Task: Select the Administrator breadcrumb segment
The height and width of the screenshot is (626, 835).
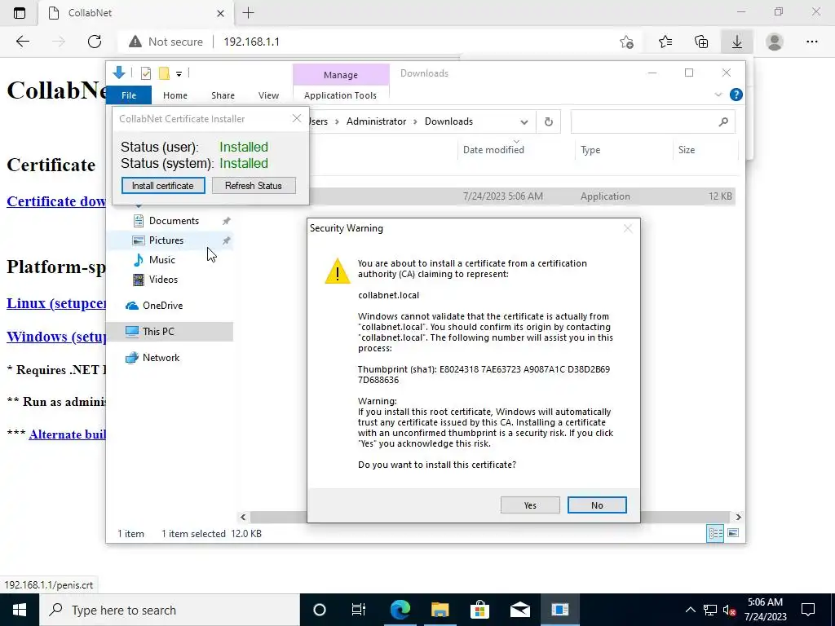Action: 376,121
